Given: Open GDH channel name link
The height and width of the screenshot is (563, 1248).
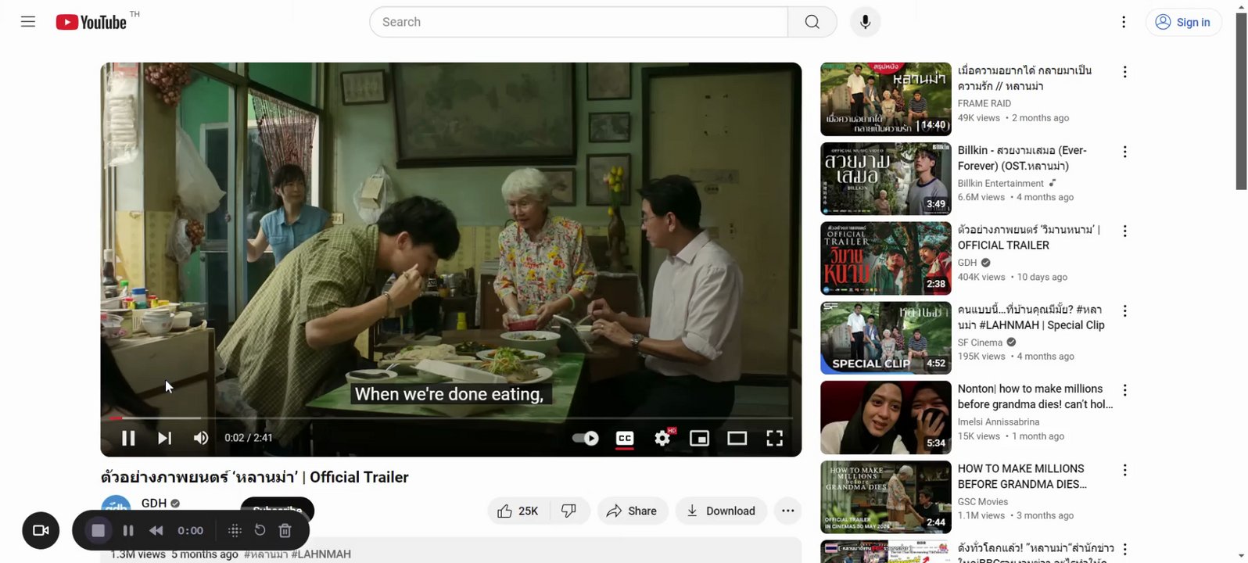Looking at the screenshot, I should coord(154,504).
